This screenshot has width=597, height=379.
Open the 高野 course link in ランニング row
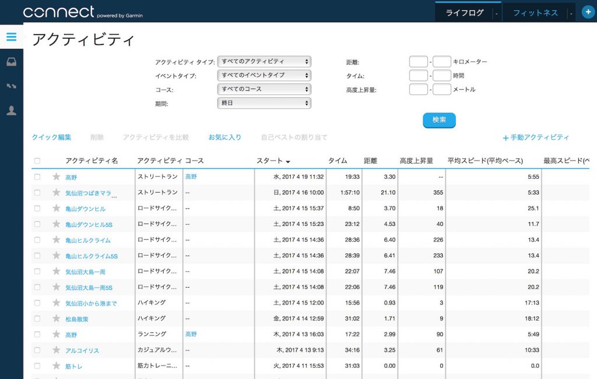[191, 334]
